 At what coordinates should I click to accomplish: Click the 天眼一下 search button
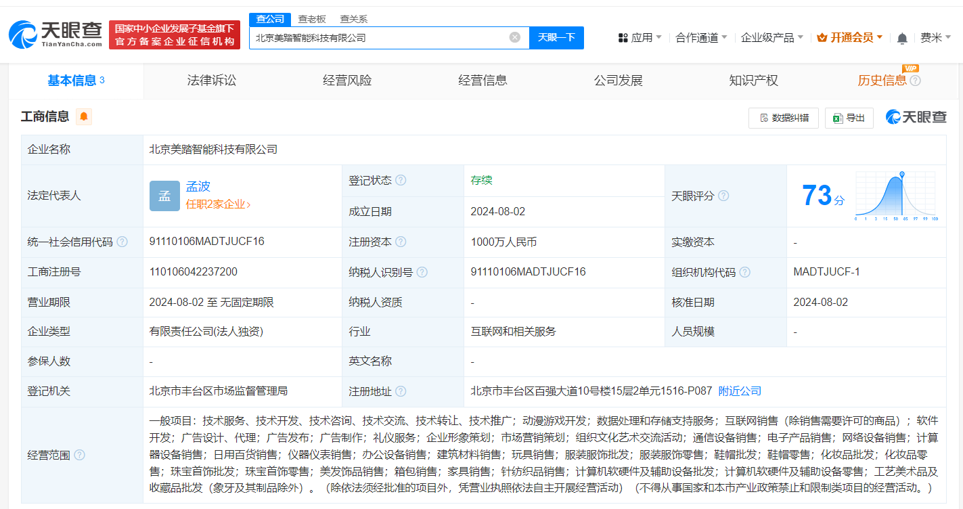[x=556, y=37]
